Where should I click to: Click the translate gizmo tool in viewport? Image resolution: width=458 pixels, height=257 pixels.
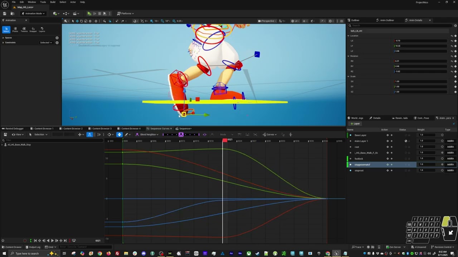pos(77,21)
